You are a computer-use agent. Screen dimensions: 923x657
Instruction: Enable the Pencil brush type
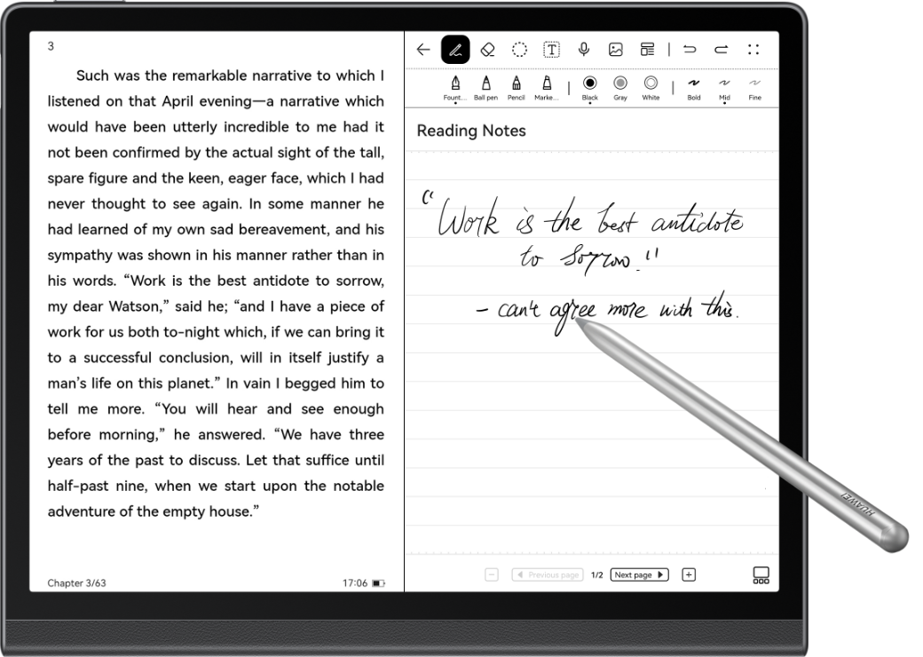coord(516,86)
